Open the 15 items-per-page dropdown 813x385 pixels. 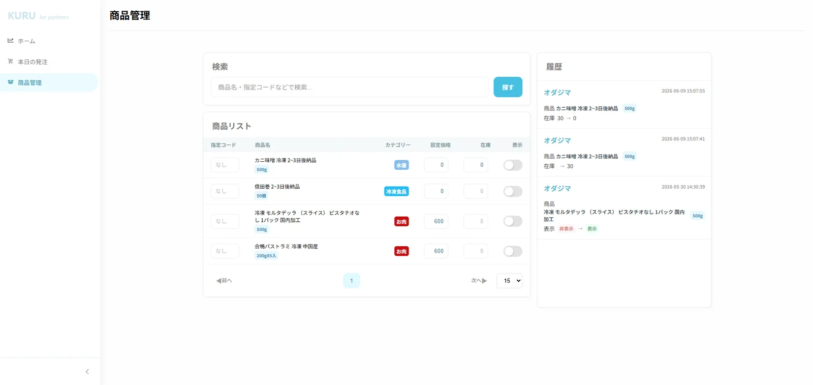(x=510, y=281)
